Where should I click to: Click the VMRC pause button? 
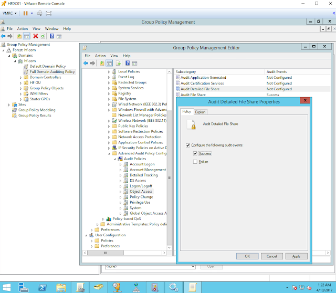[x=25, y=13]
